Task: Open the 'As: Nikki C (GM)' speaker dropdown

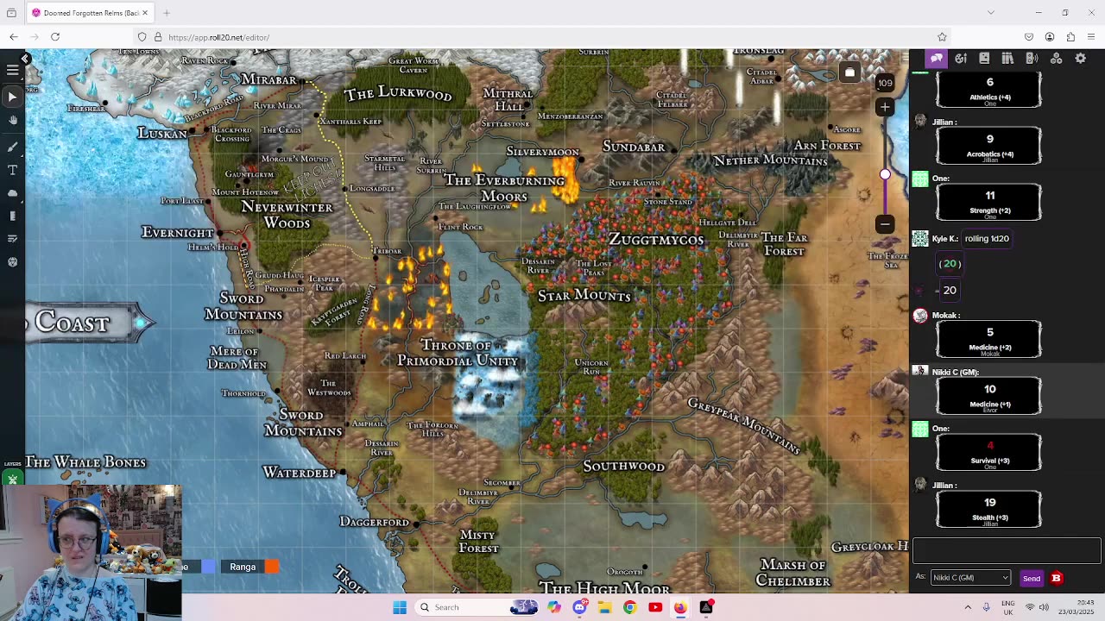Action: pyautogui.click(x=969, y=578)
